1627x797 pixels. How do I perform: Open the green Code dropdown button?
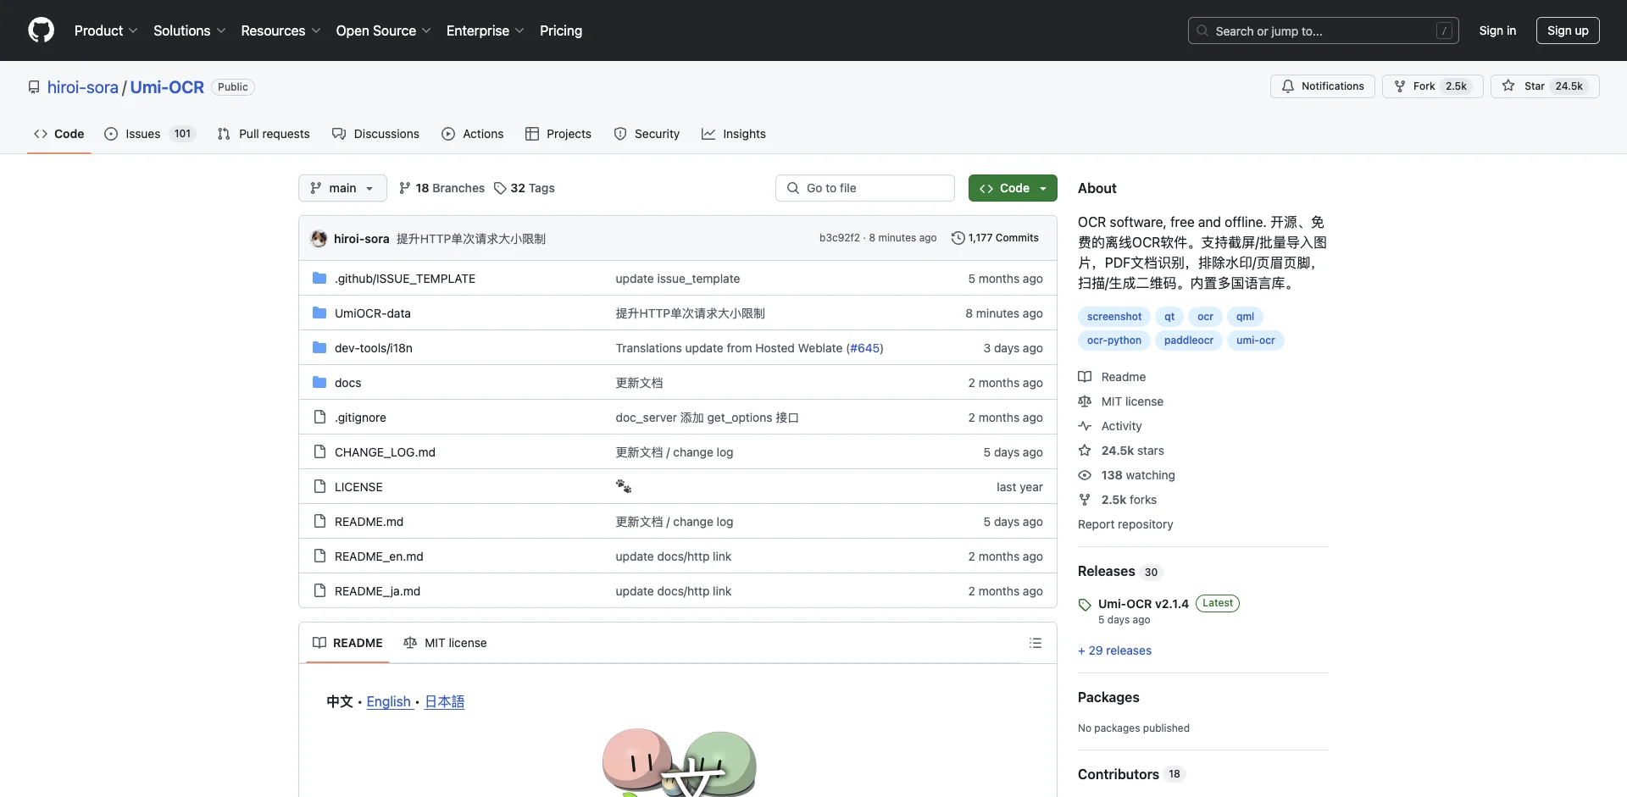coord(1013,188)
